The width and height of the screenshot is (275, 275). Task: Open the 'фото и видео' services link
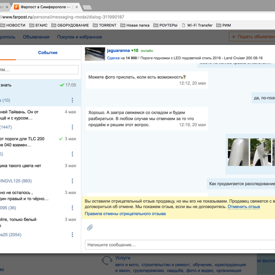pyautogui.click(x=199, y=270)
